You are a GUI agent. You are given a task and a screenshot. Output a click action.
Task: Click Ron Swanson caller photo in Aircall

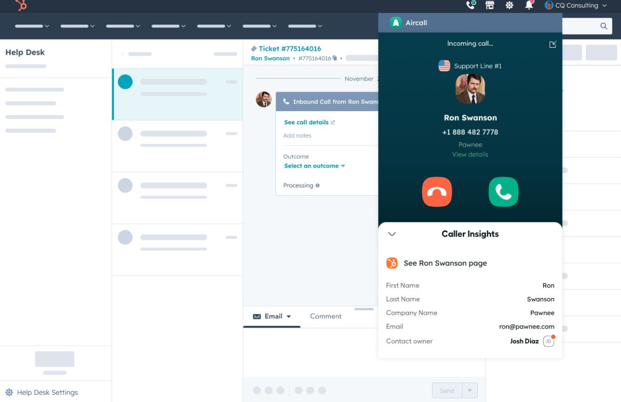pyautogui.click(x=470, y=89)
